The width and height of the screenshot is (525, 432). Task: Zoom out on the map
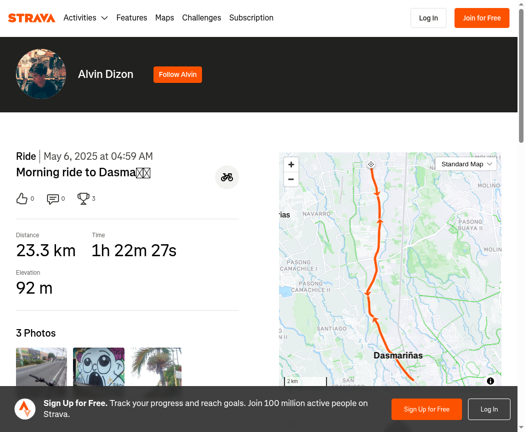tap(291, 179)
